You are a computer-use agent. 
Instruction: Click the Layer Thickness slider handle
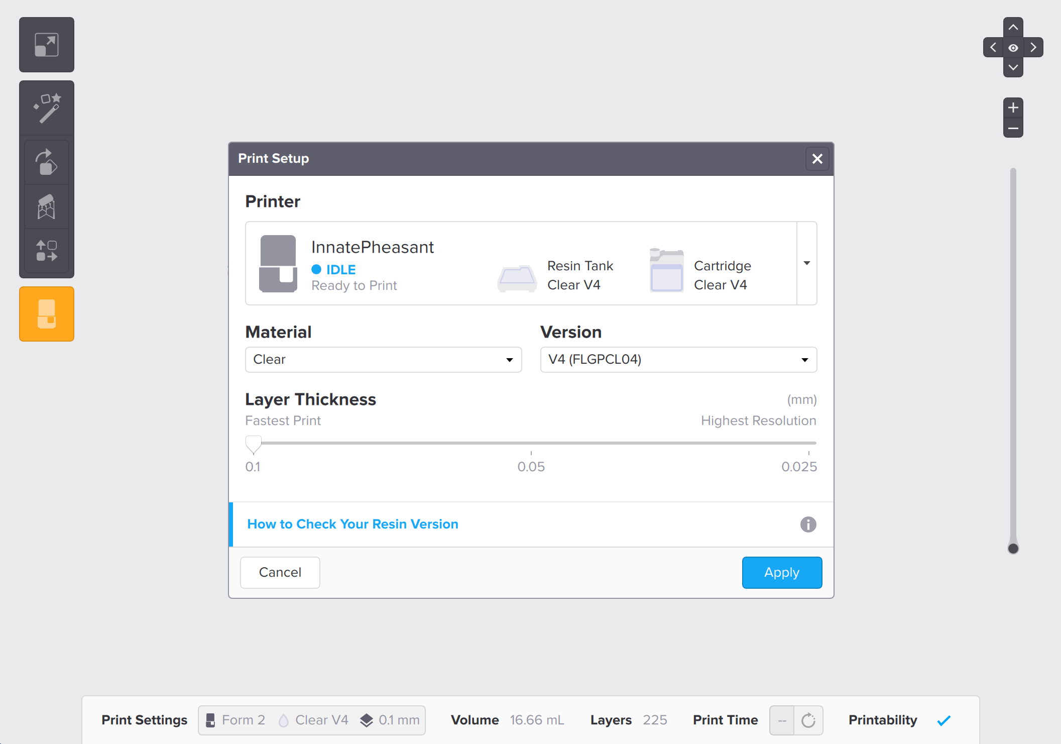click(x=254, y=445)
